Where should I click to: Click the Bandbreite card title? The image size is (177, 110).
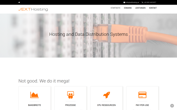click(x=35, y=105)
